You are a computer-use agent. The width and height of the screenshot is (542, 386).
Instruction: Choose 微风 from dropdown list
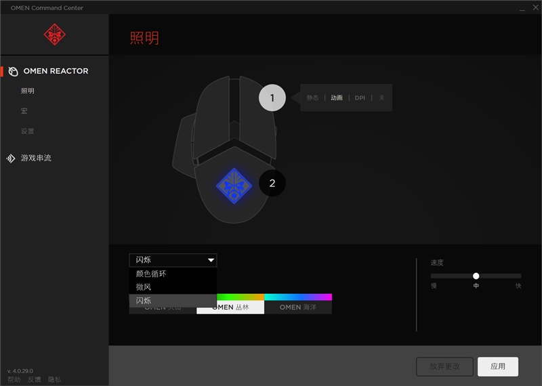[173, 287]
